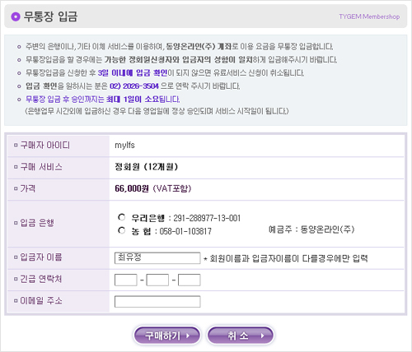Click the 우리은행 account number text

click(207, 218)
